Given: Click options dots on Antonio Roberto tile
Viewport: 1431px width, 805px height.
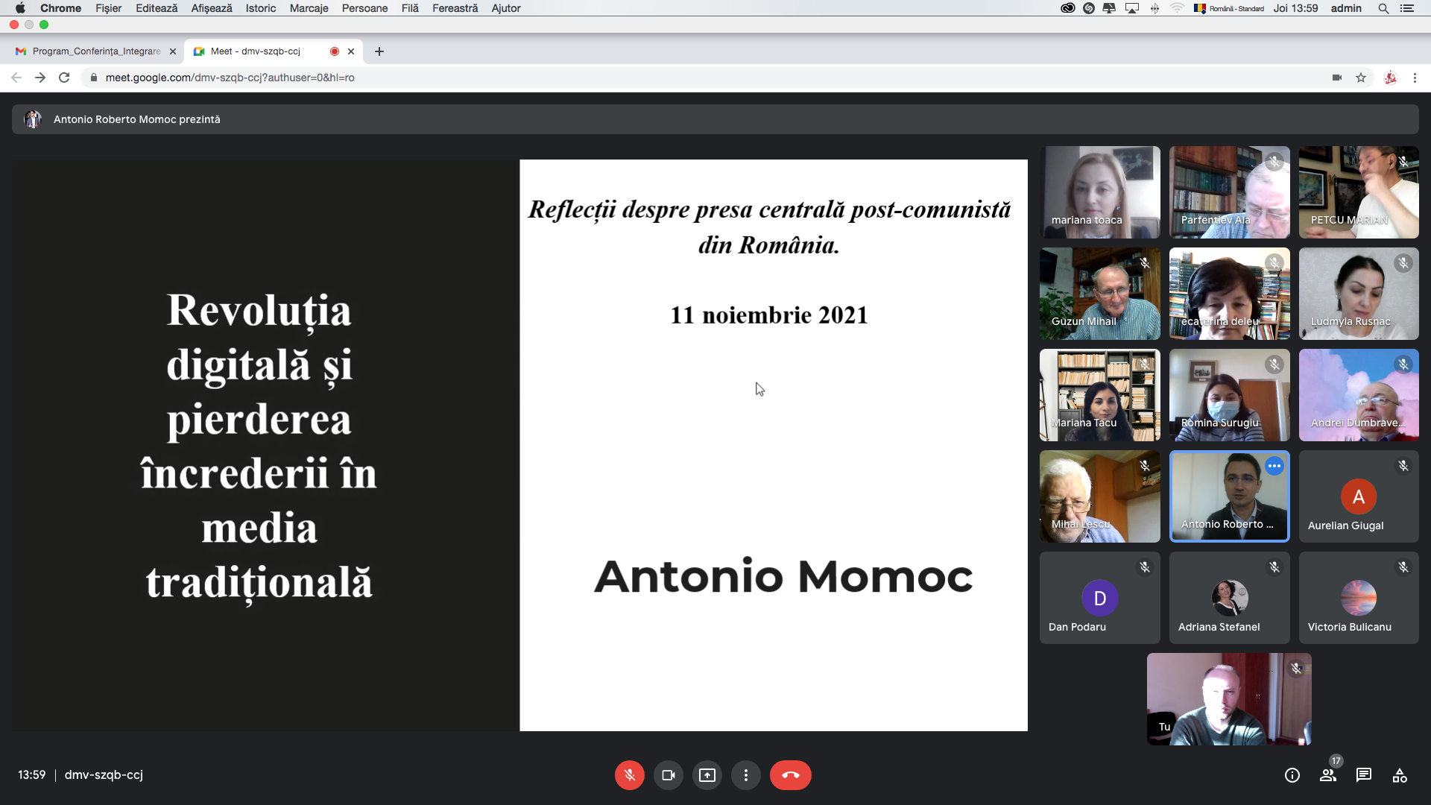Looking at the screenshot, I should (1274, 466).
